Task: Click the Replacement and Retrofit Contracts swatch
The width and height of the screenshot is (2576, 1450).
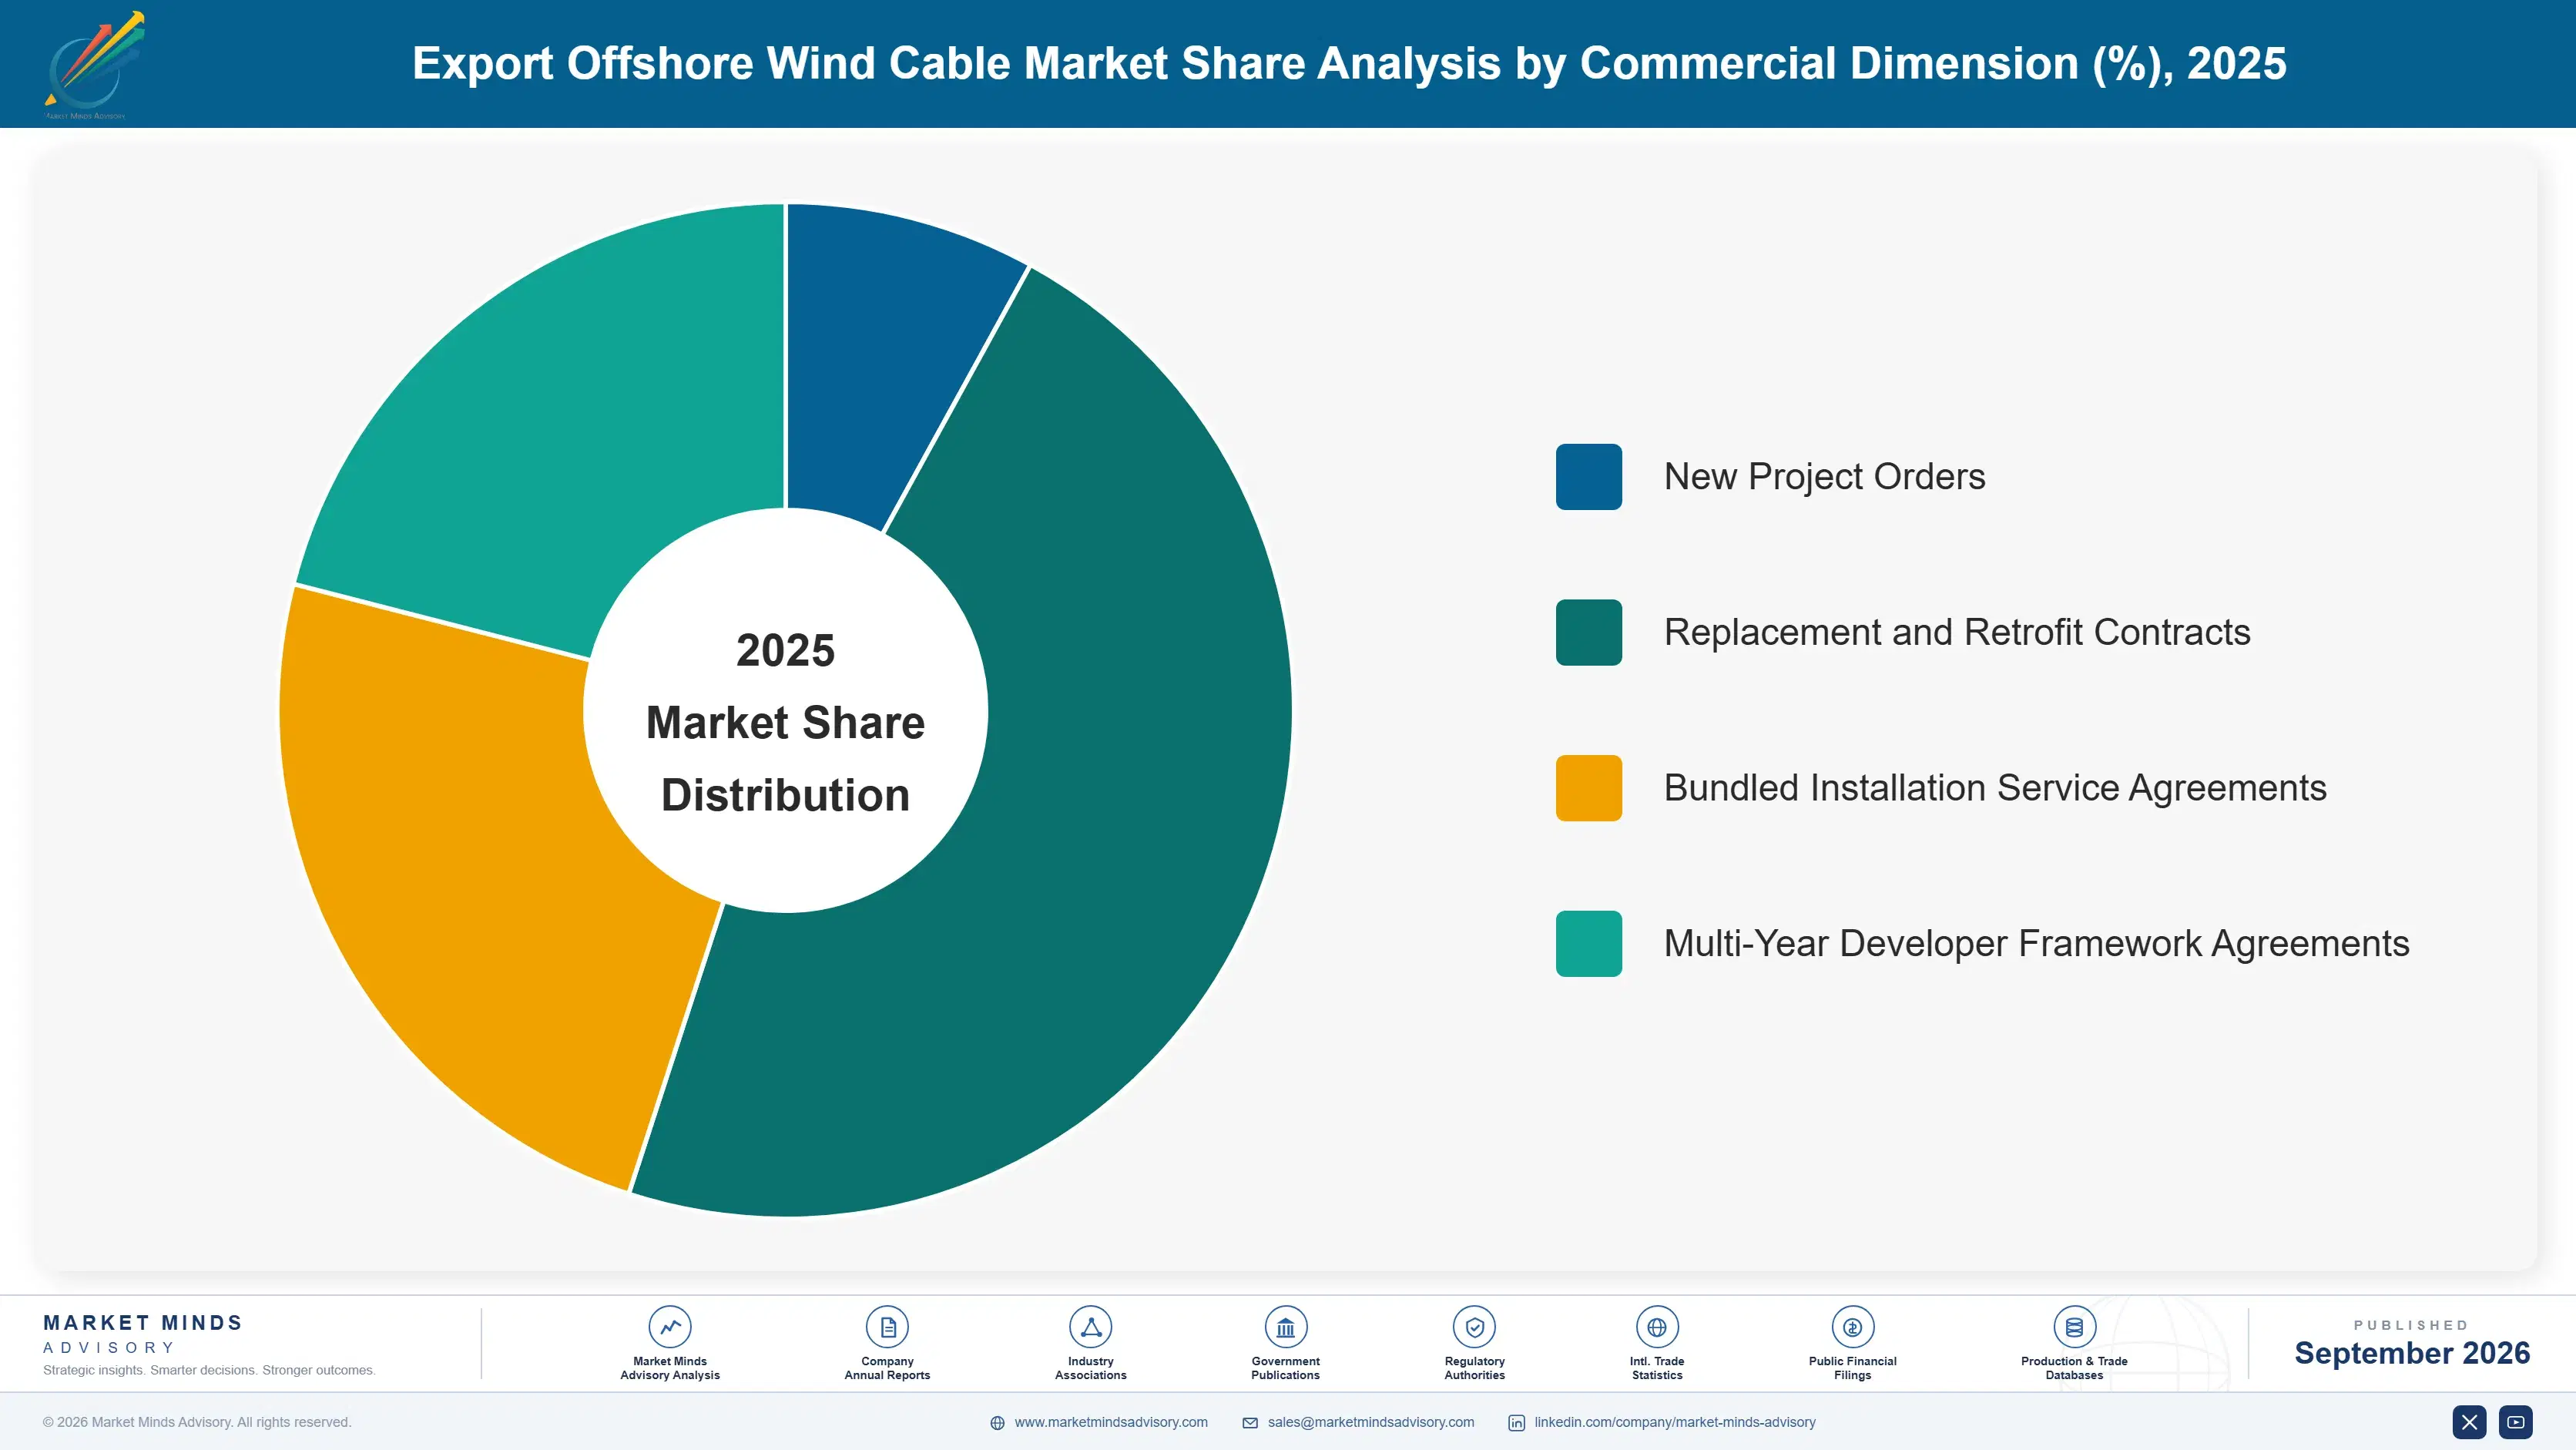Action: pyautogui.click(x=1588, y=632)
